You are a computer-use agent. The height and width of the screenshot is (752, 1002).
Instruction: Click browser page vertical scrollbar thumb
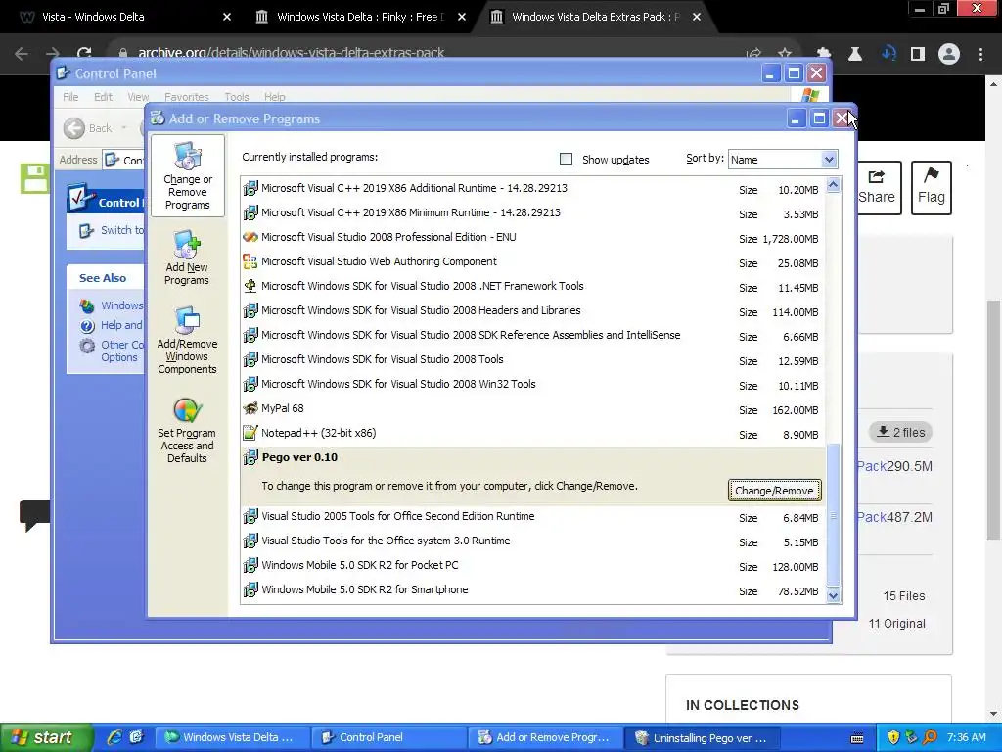(x=993, y=419)
